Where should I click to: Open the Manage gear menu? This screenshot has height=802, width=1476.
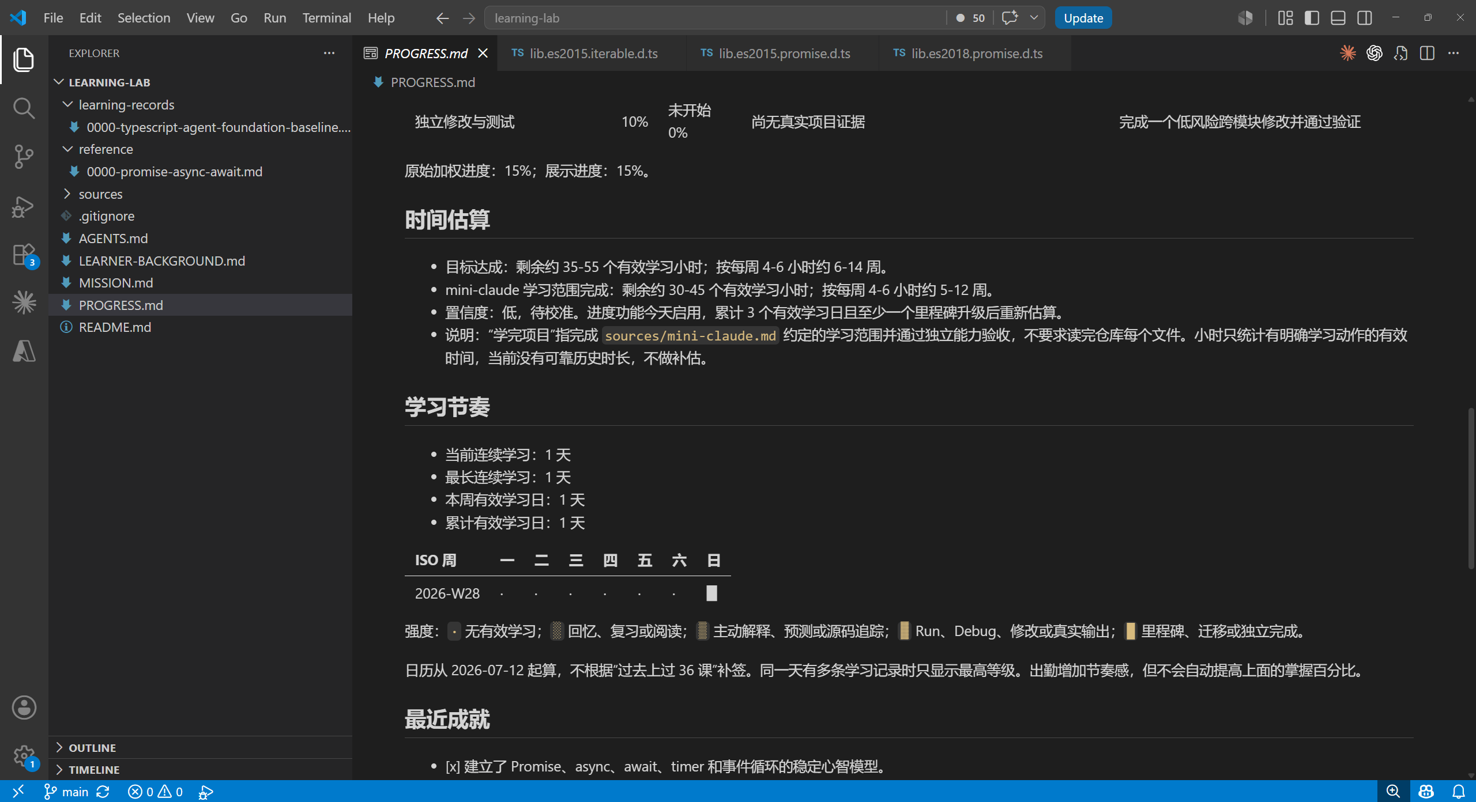click(24, 755)
